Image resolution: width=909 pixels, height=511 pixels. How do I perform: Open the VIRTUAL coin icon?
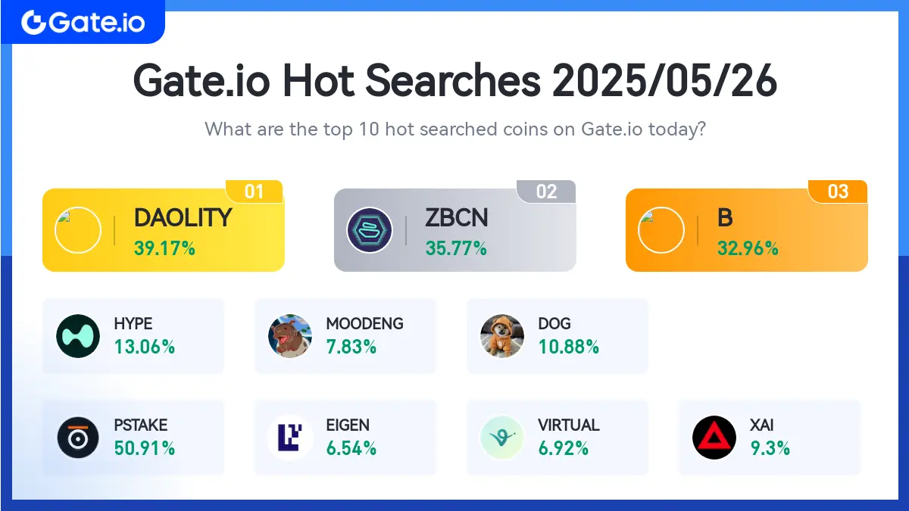[x=502, y=437]
